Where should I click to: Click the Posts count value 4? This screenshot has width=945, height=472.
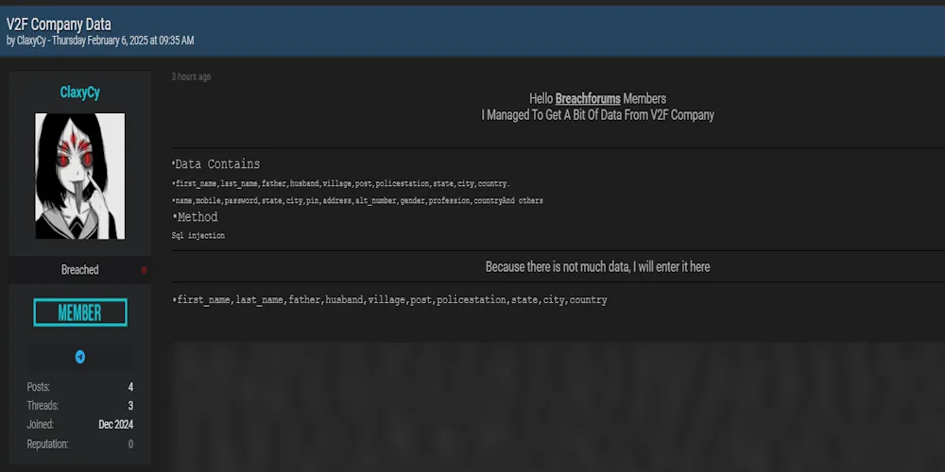pos(130,387)
